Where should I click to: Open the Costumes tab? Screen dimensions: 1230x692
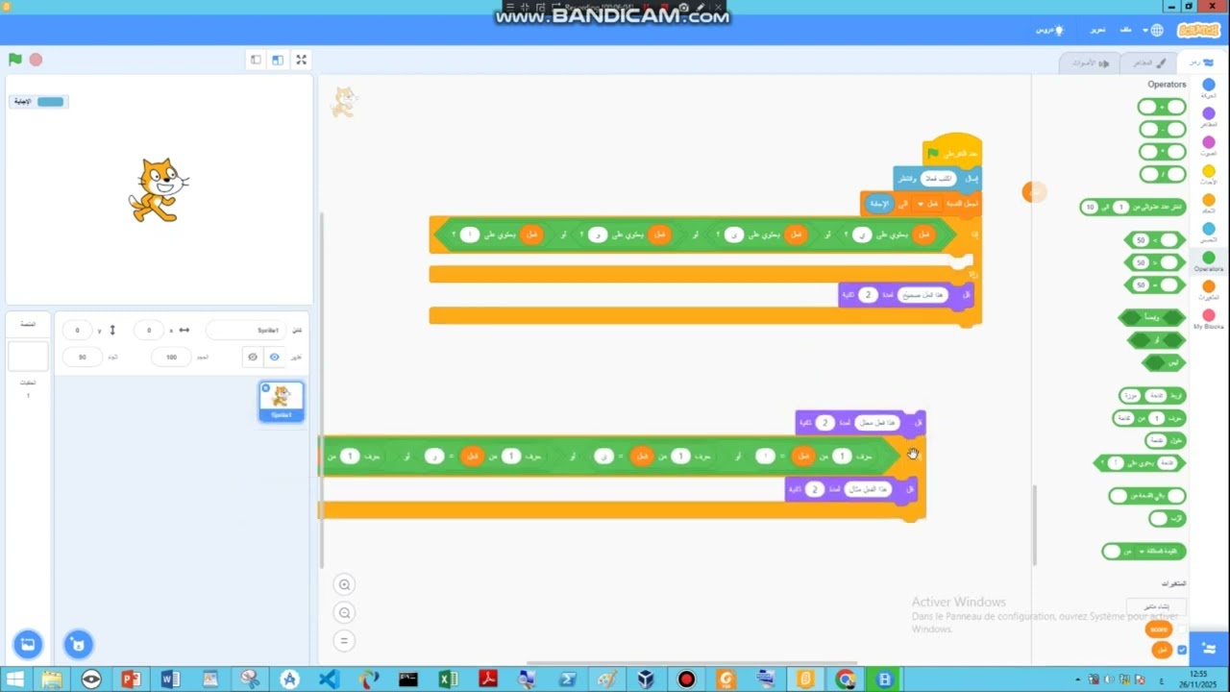pos(1148,62)
